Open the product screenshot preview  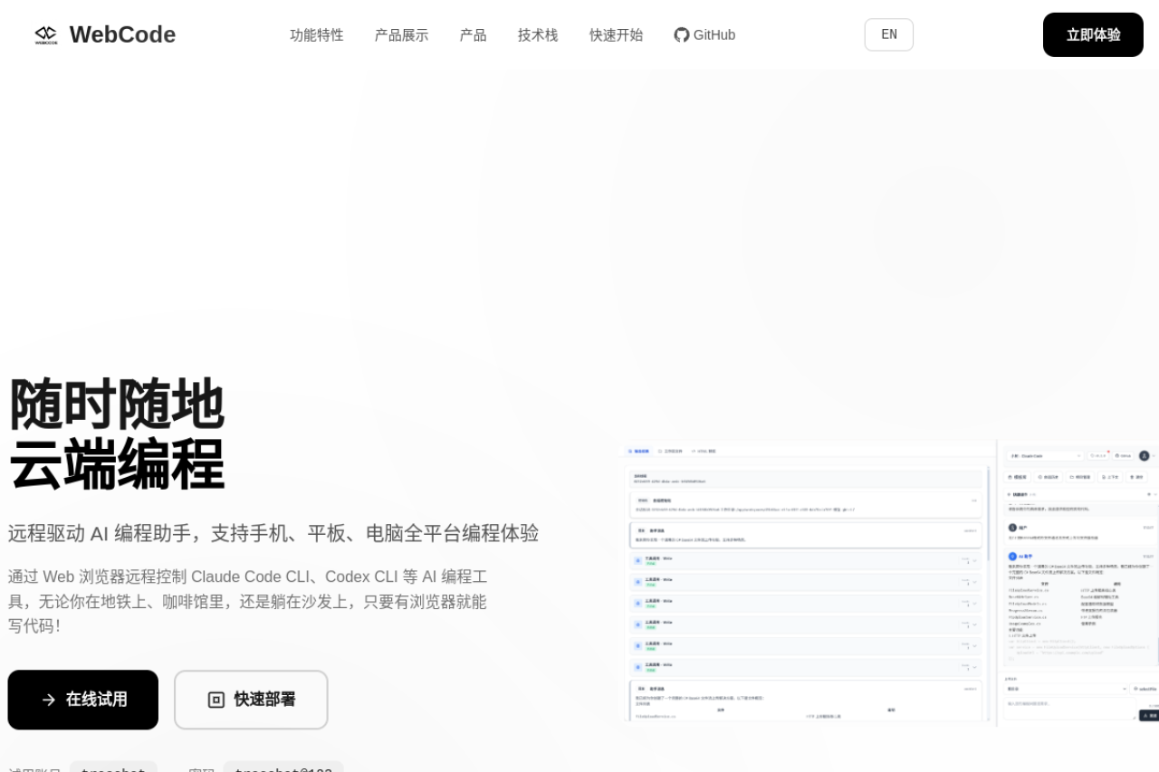click(x=888, y=581)
